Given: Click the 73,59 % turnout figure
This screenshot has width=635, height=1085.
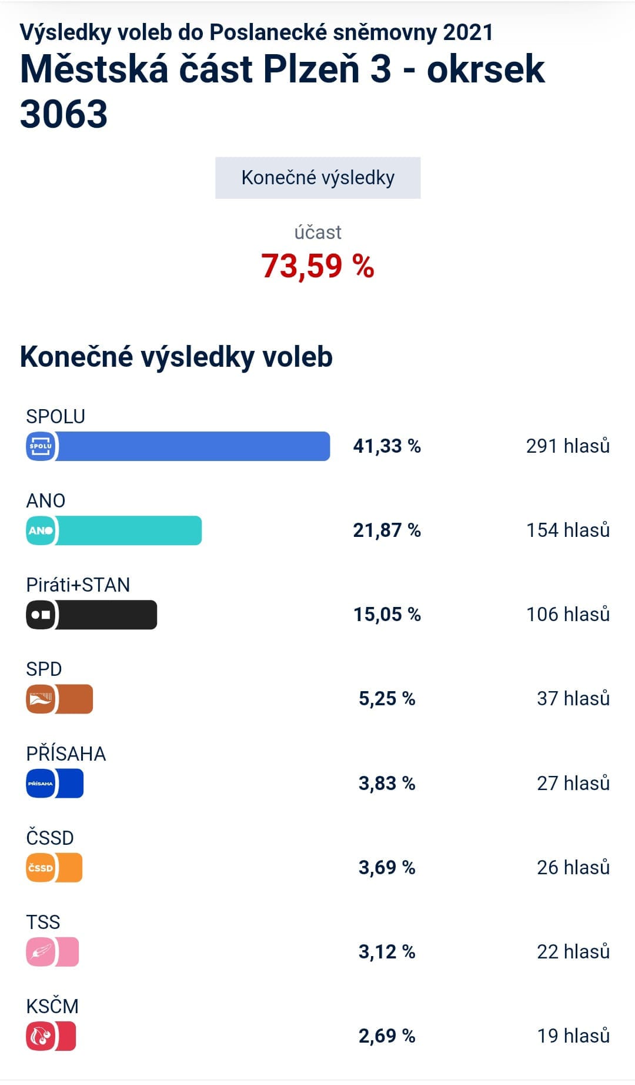Looking at the screenshot, I should point(318,266).
